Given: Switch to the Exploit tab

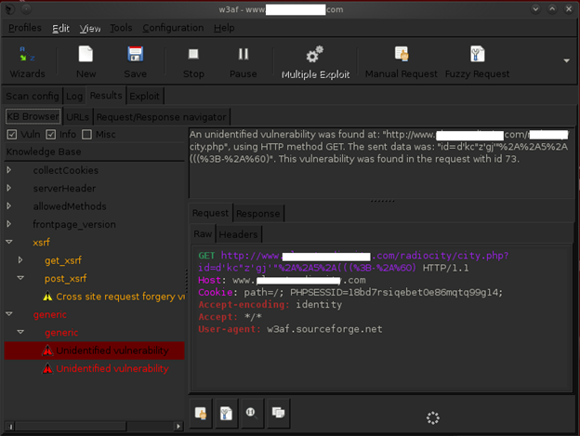Looking at the screenshot, I should click(x=144, y=96).
